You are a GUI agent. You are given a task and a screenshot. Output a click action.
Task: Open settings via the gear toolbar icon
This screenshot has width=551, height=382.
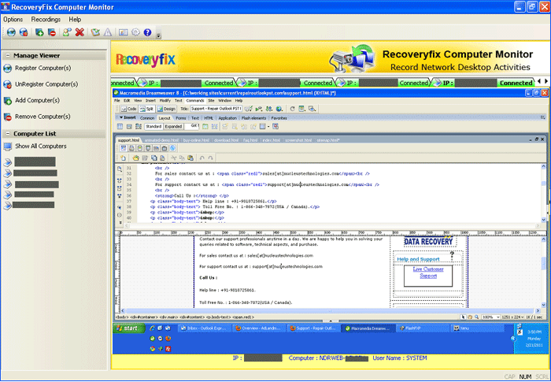pos(135,32)
